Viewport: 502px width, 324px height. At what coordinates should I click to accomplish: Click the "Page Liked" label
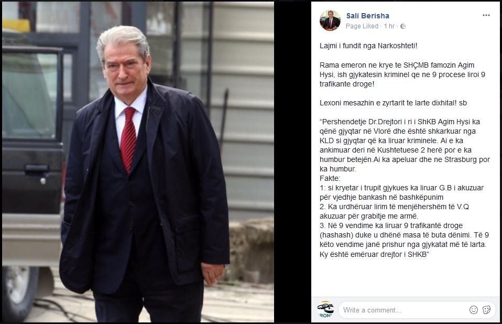click(x=362, y=26)
